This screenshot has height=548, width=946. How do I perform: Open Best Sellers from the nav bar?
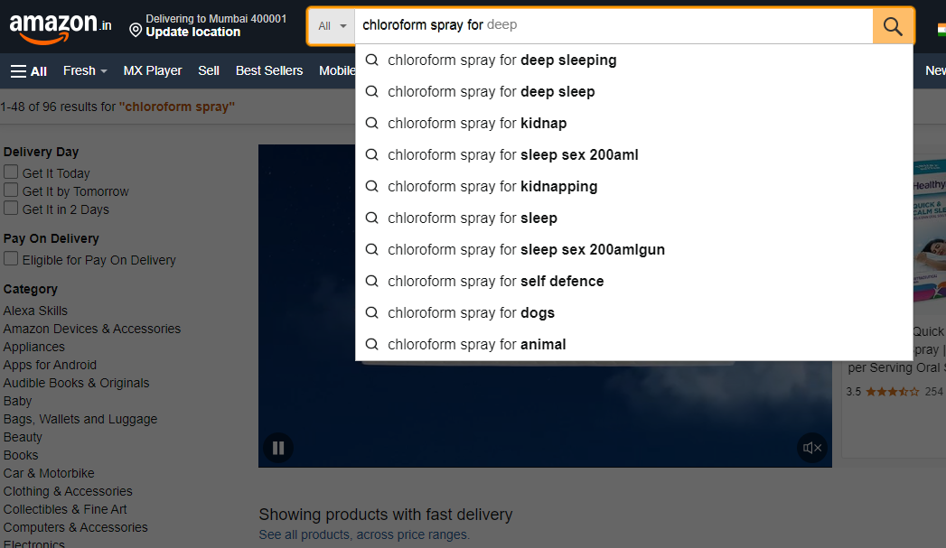point(269,70)
